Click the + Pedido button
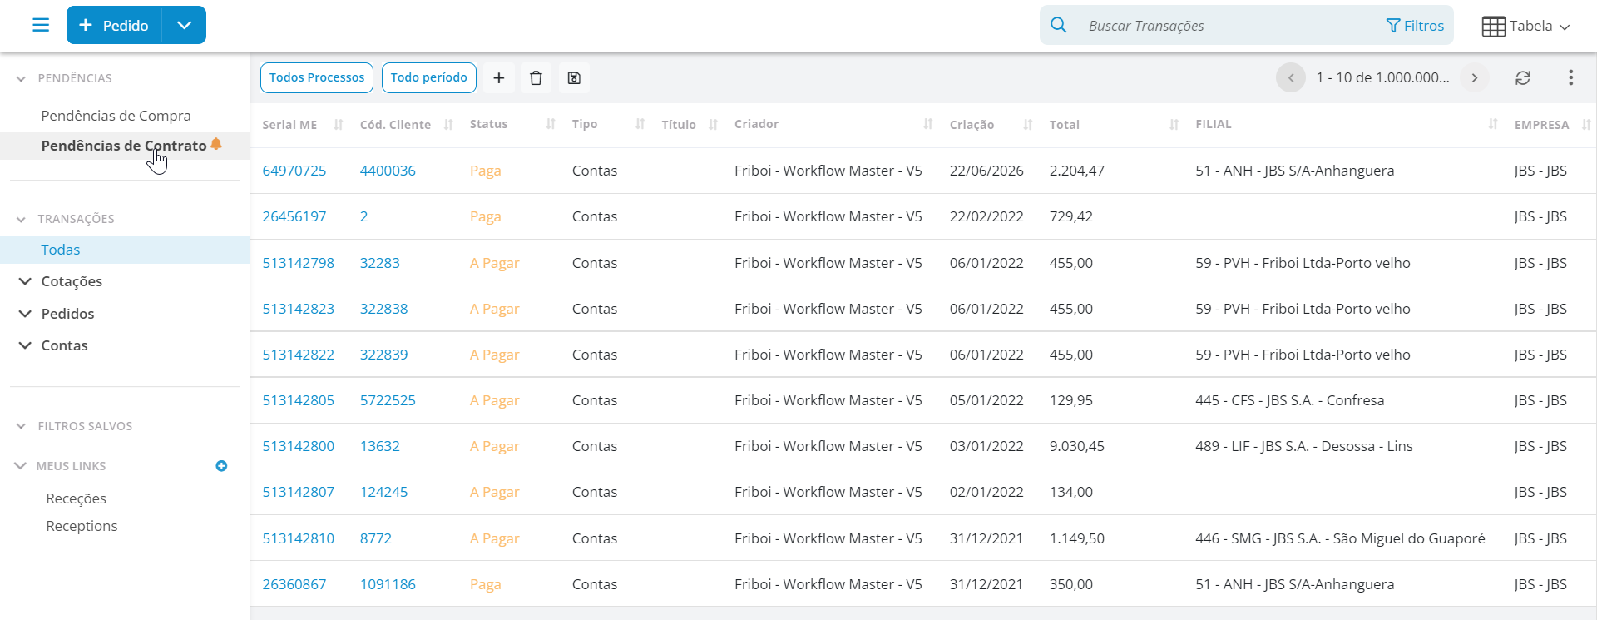Screen dimensions: 1597x620 click(x=114, y=25)
